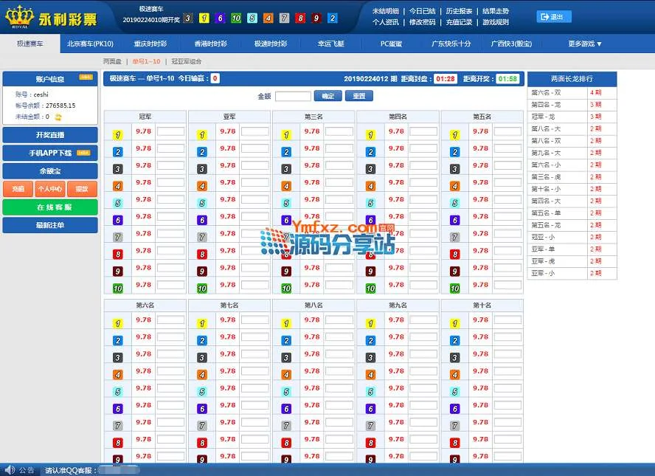This screenshot has width=655, height=476.
Task: Click the refresh icon beside 未结金额
Action: 58,117
